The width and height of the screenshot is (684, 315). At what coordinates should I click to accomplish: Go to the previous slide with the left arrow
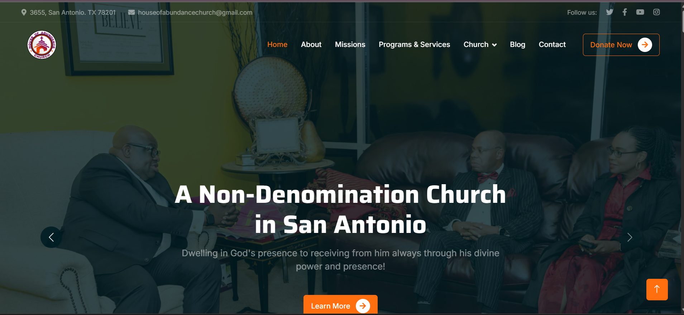click(x=51, y=237)
